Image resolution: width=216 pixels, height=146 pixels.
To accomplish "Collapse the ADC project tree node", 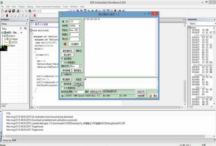I will pos(2,33).
